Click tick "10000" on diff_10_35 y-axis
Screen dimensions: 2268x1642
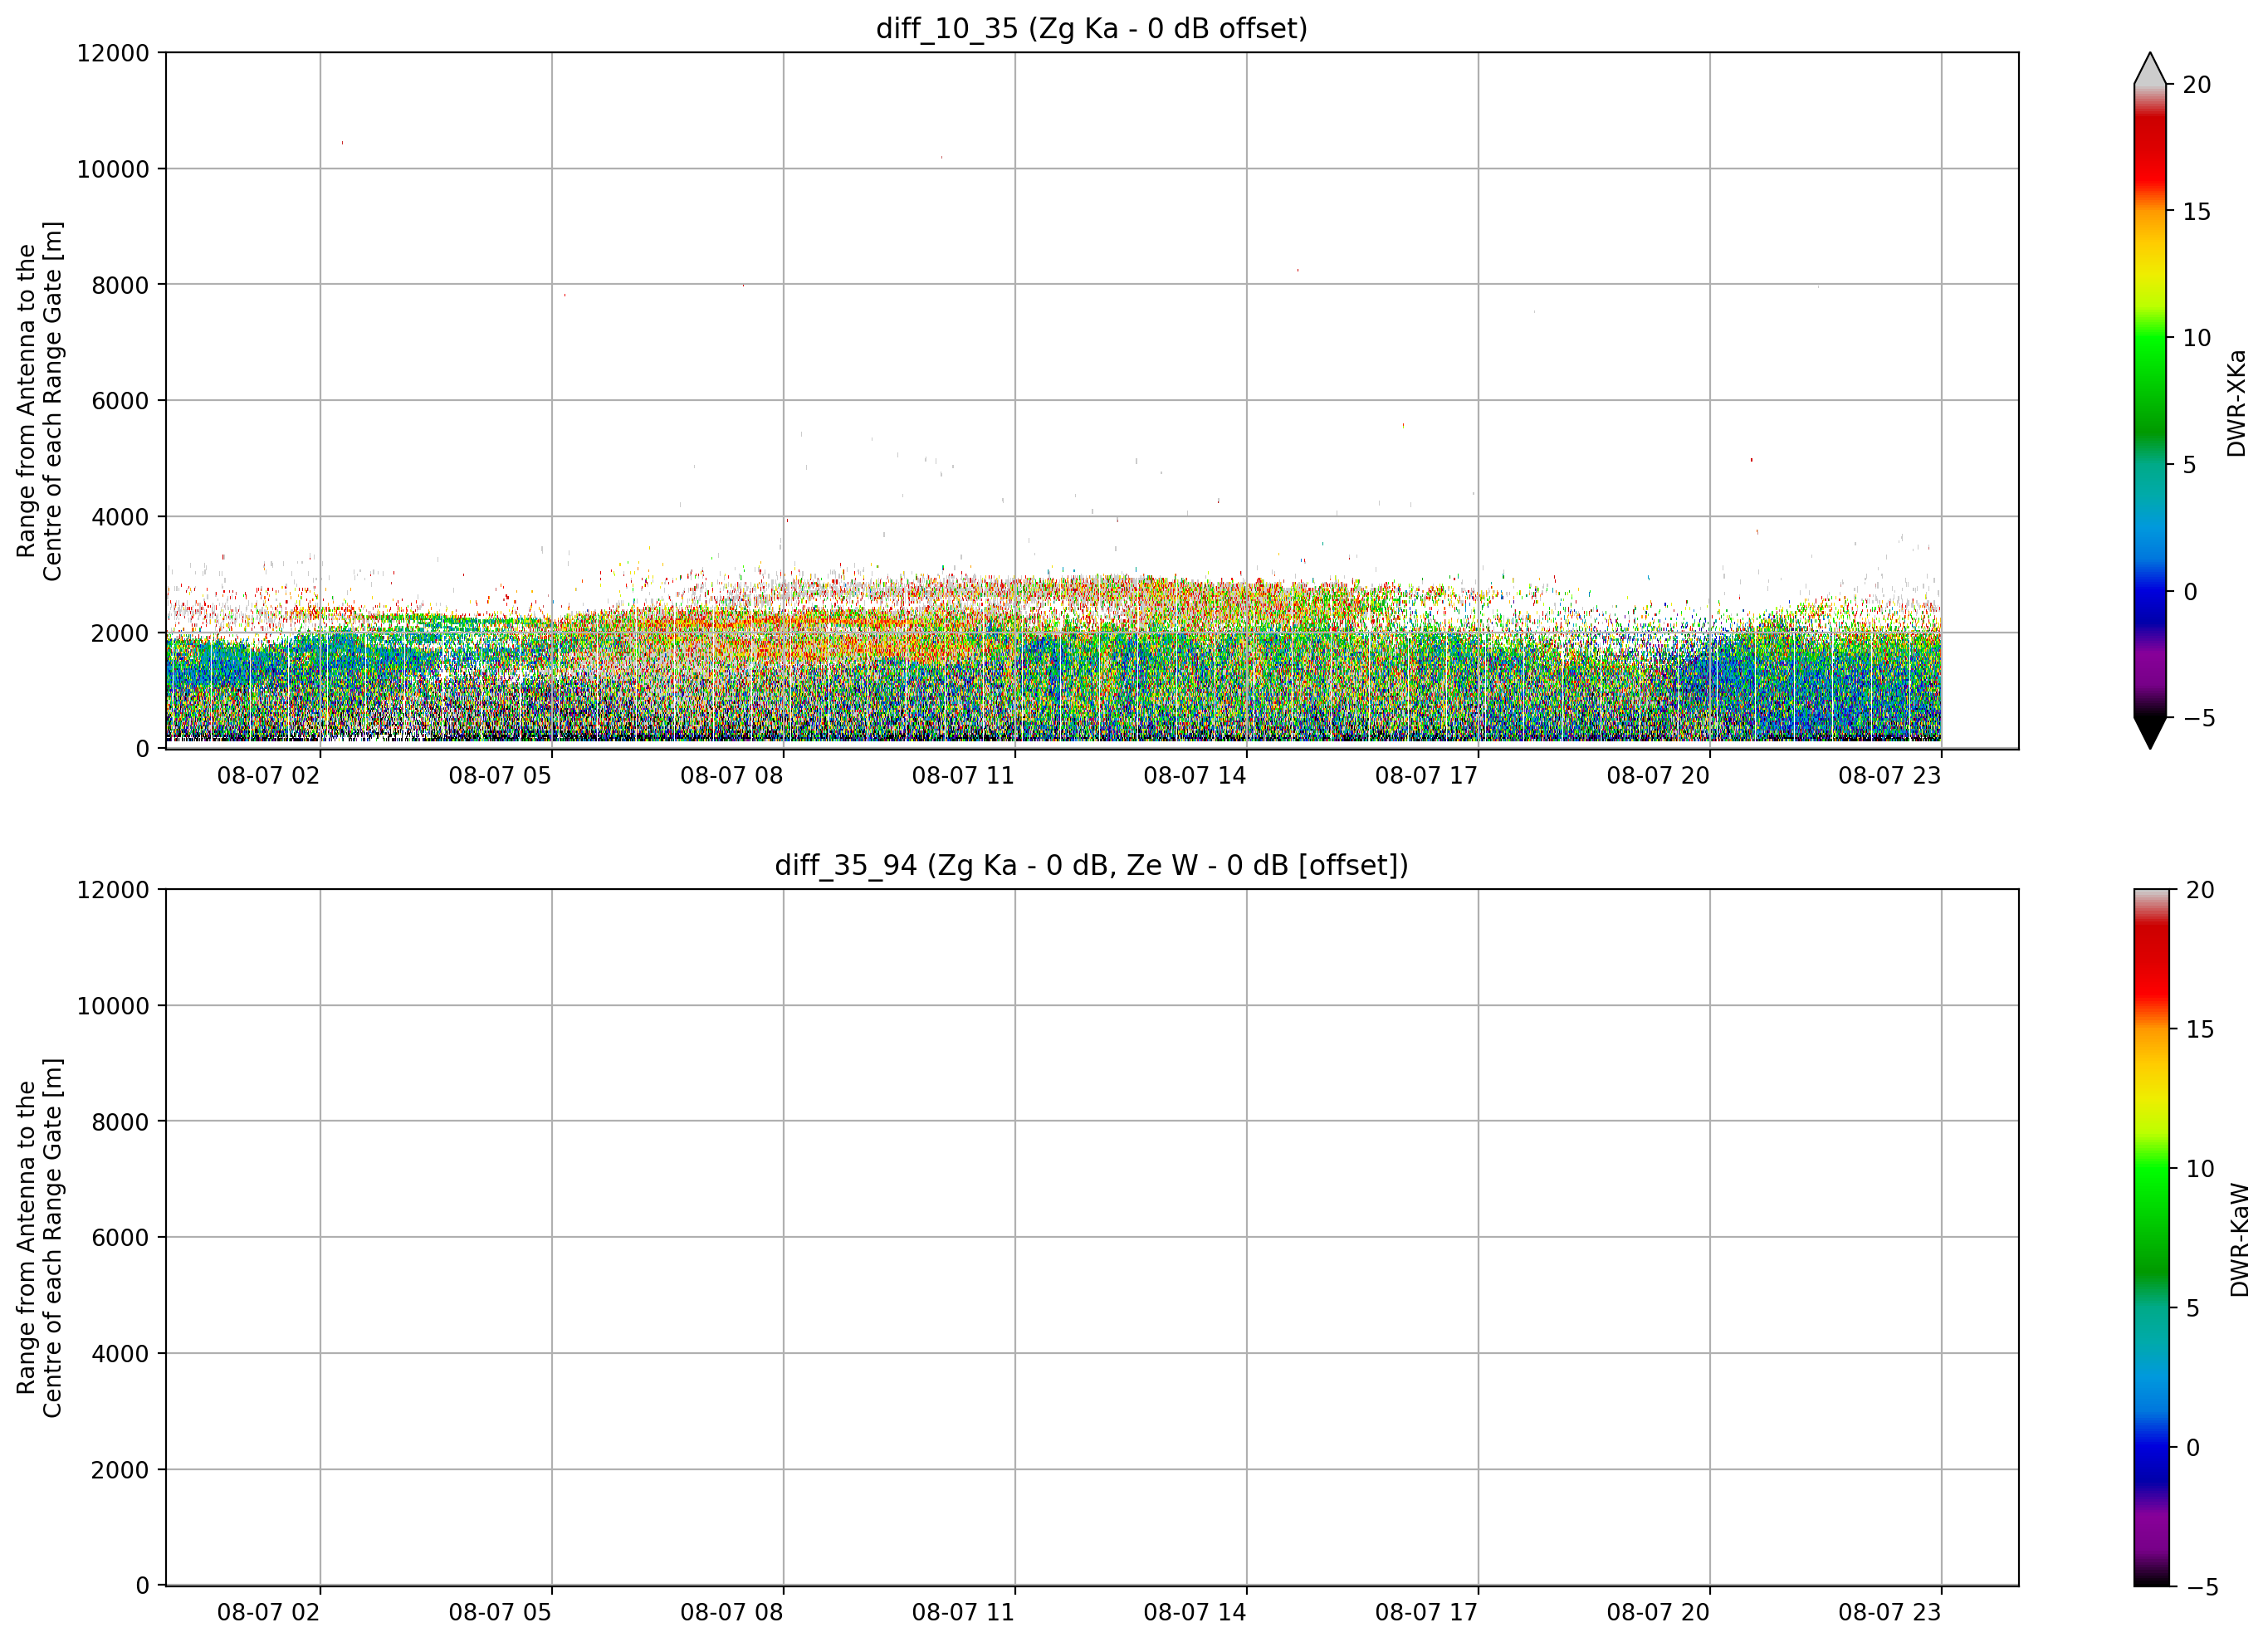pos(113,169)
